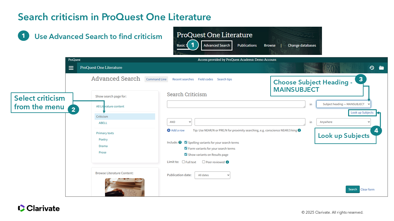
Task: Open the Recent searches link
Action: pos(183,79)
